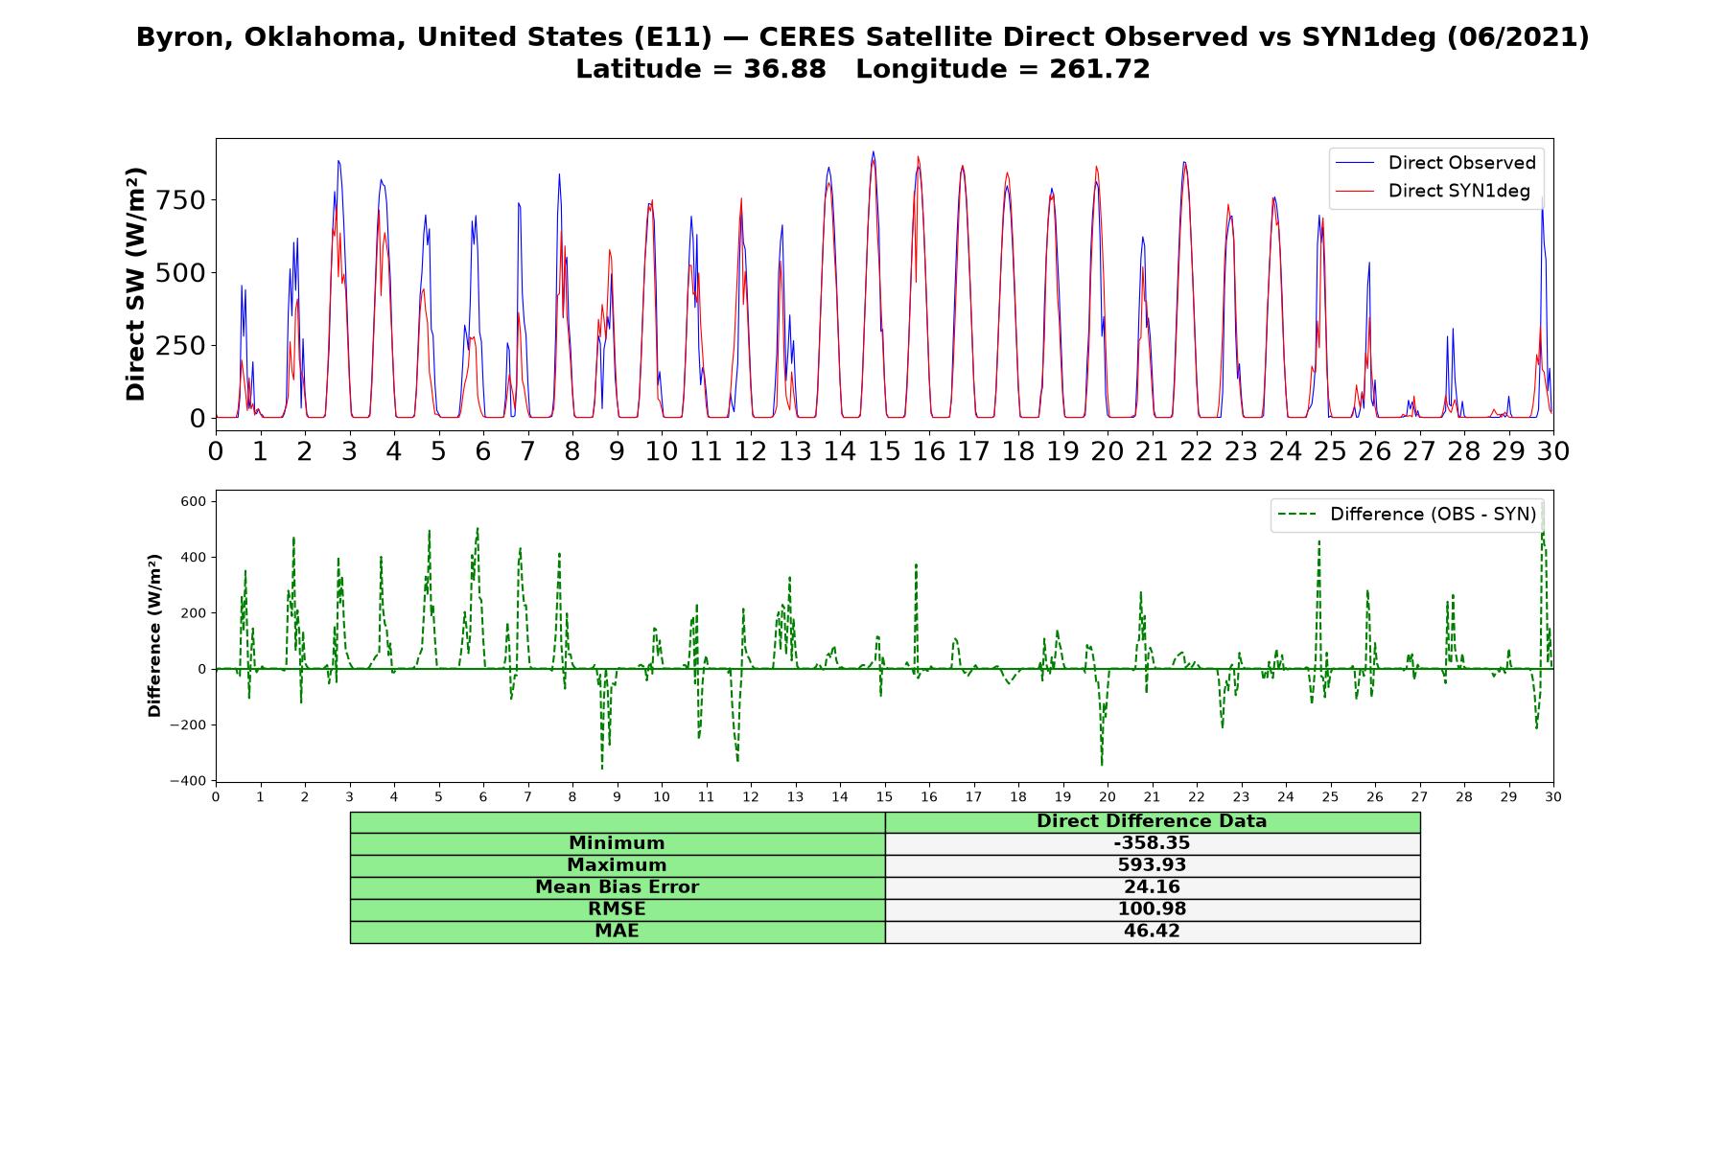1726x1150 pixels.
Task: Click the Direct SW (W/m²) axis label
Action: [x=135, y=285]
